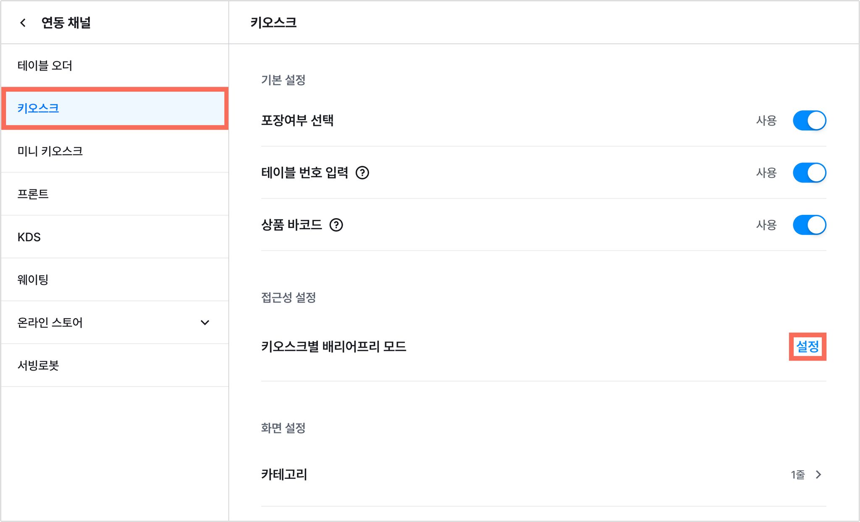This screenshot has width=860, height=522.
Task: Select 서빙로봇 in the sidebar
Action: pos(115,365)
